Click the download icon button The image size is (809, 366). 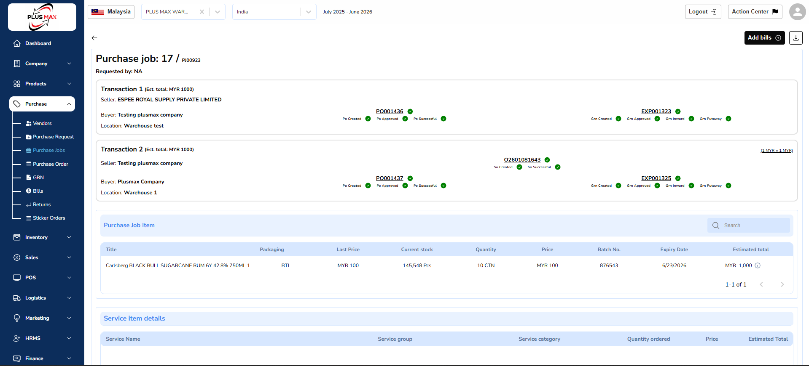point(796,38)
